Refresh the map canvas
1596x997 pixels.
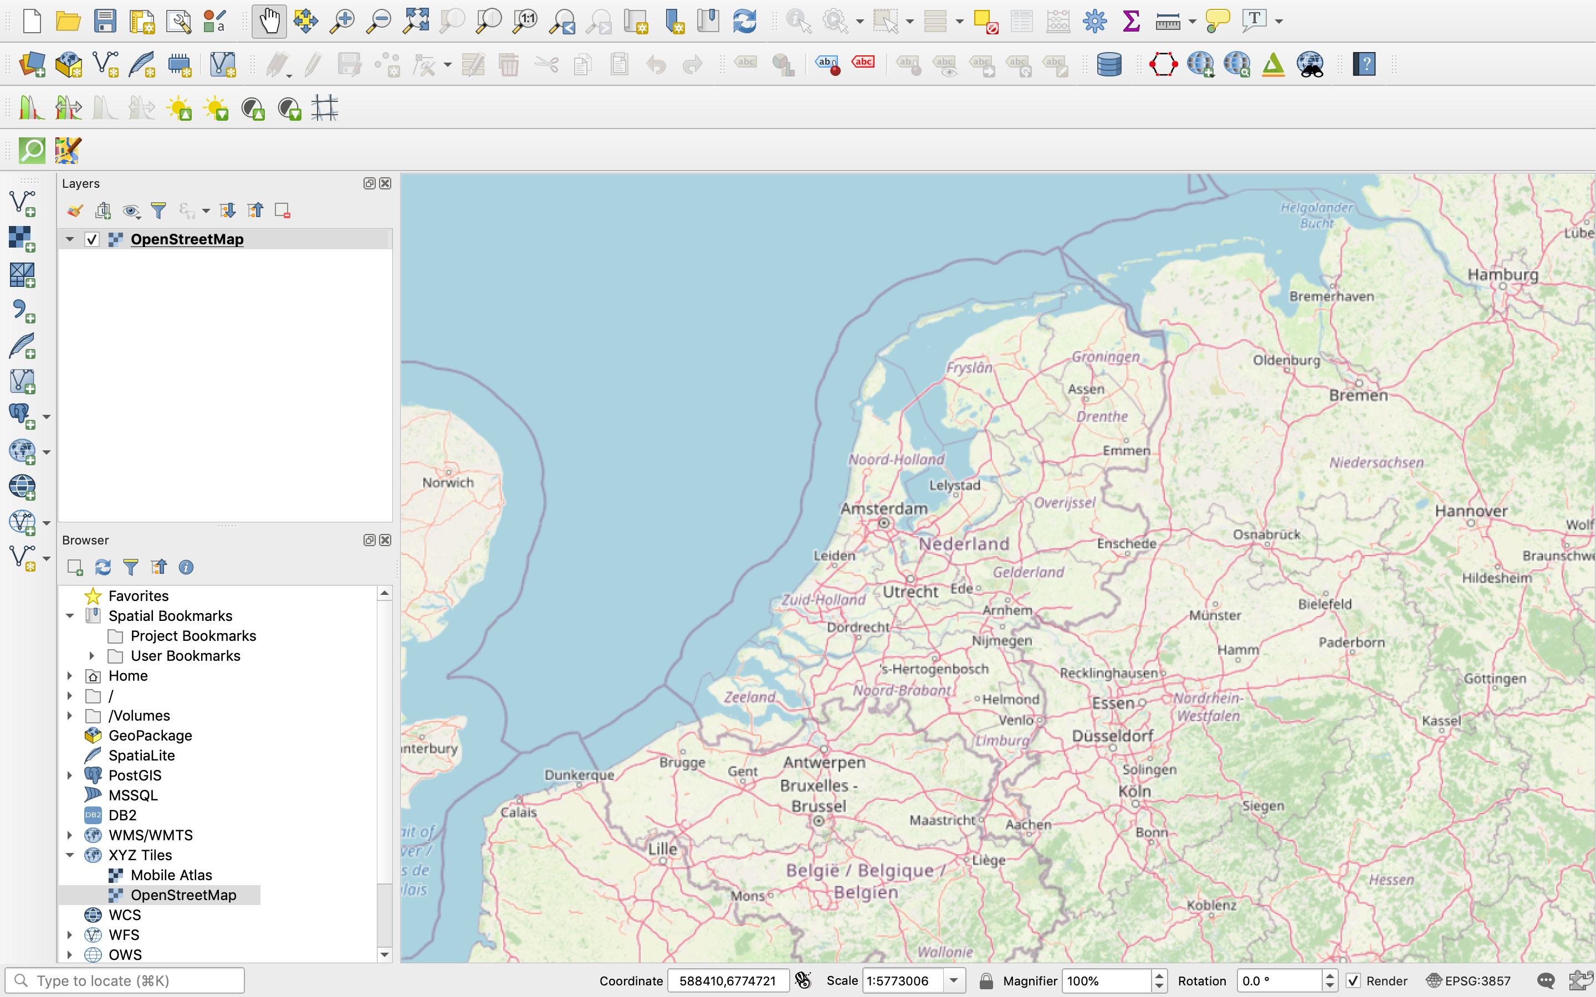[745, 20]
